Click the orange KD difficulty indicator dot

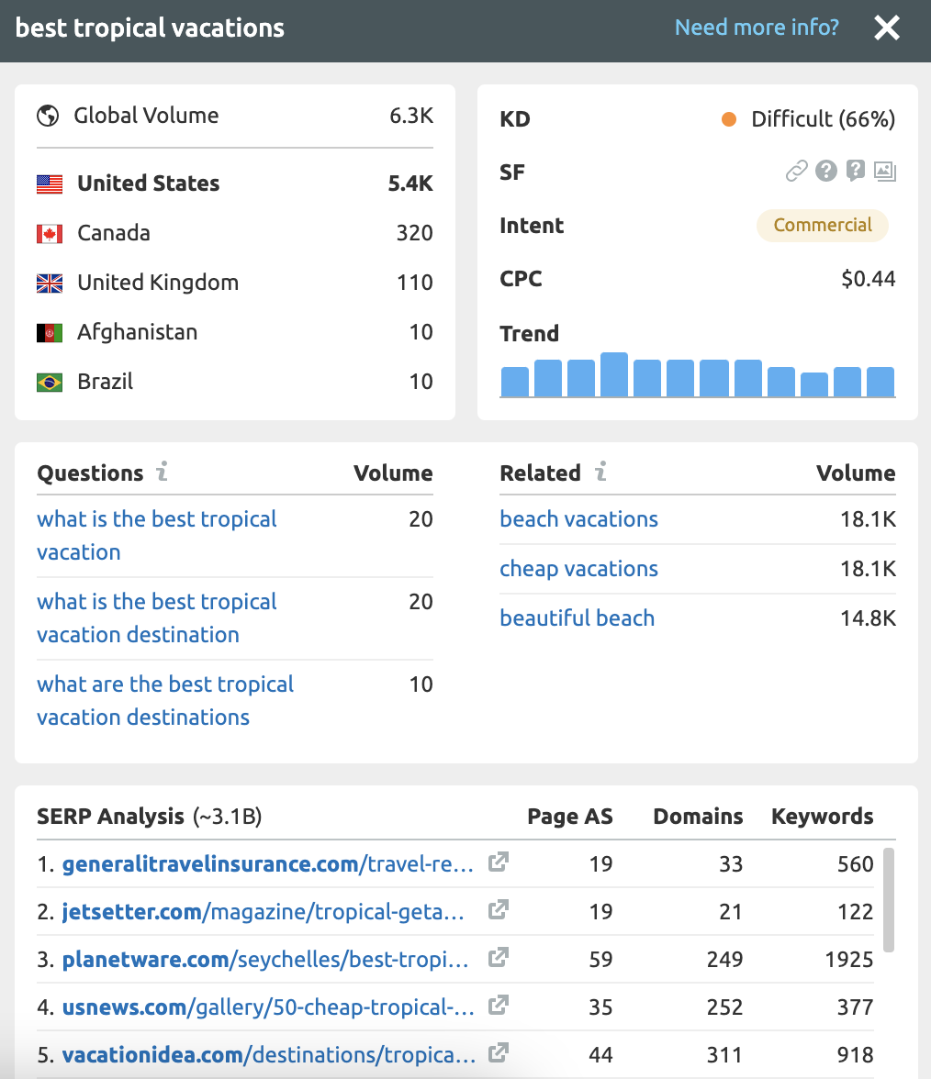point(729,119)
